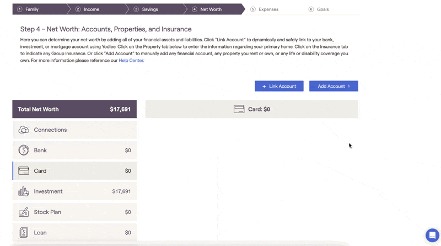Click the Stock Plan signing icon
This screenshot has width=441, height=246.
[x=24, y=212]
